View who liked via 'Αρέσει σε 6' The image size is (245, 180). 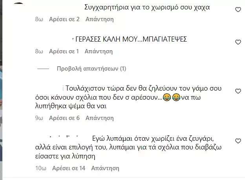64,118
